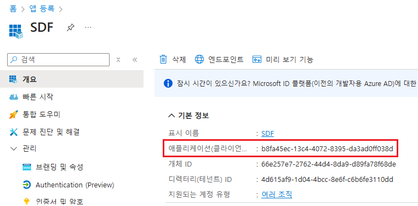Click the globe endpoints icon

(x=199, y=59)
